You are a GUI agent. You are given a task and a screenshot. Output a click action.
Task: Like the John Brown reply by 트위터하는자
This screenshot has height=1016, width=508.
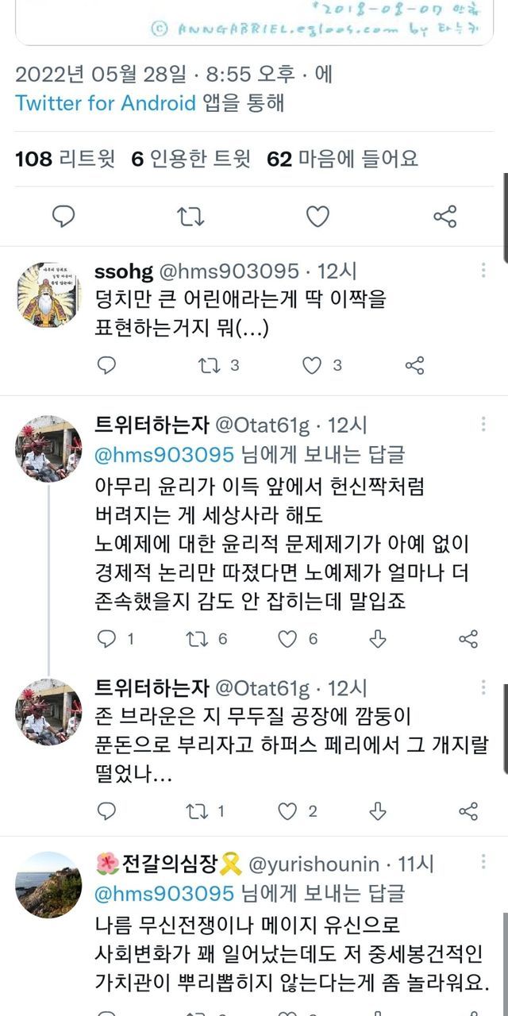click(x=287, y=810)
